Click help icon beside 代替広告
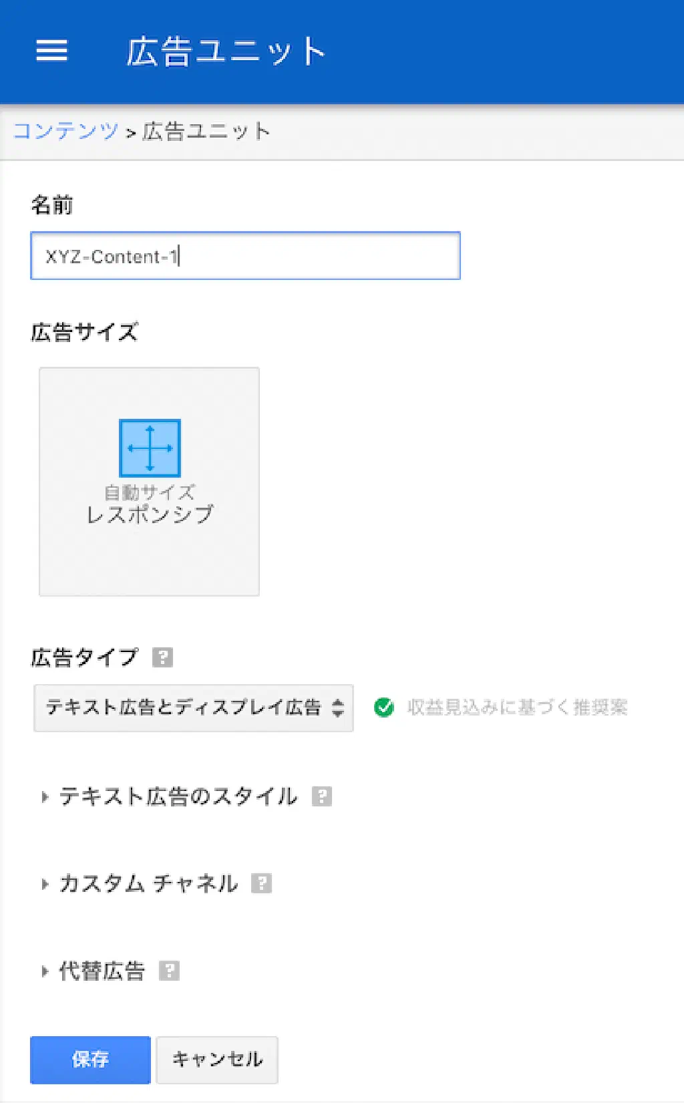This screenshot has height=1103, width=684. pyautogui.click(x=169, y=970)
